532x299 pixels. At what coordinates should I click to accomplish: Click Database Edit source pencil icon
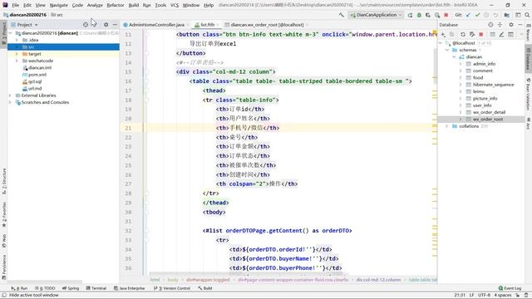click(x=501, y=34)
